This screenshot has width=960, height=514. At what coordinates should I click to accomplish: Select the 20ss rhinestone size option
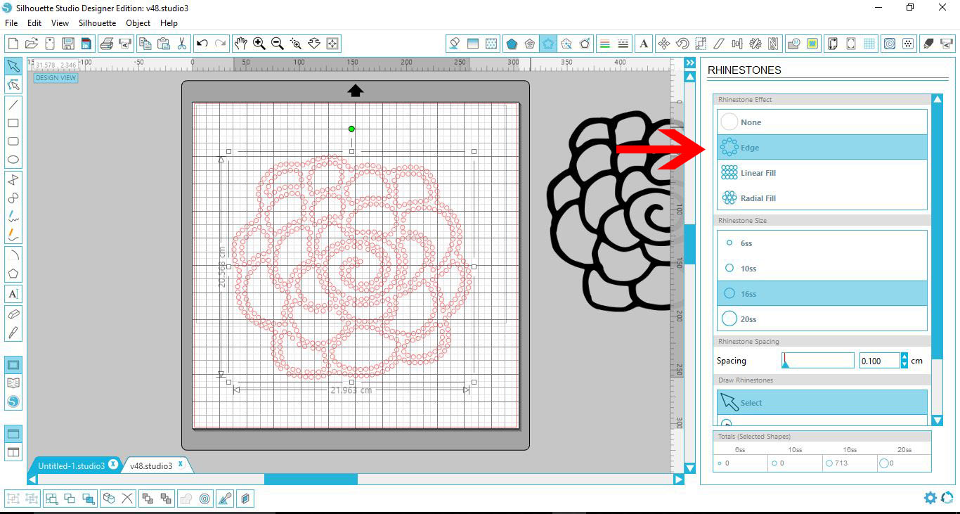821,319
